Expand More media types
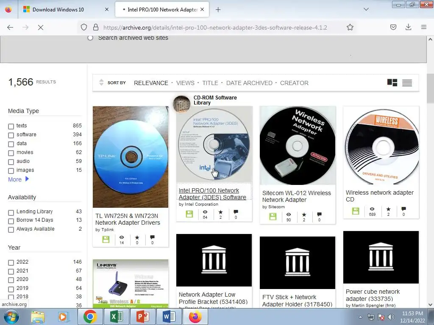The width and height of the screenshot is (434, 325). 18,179
